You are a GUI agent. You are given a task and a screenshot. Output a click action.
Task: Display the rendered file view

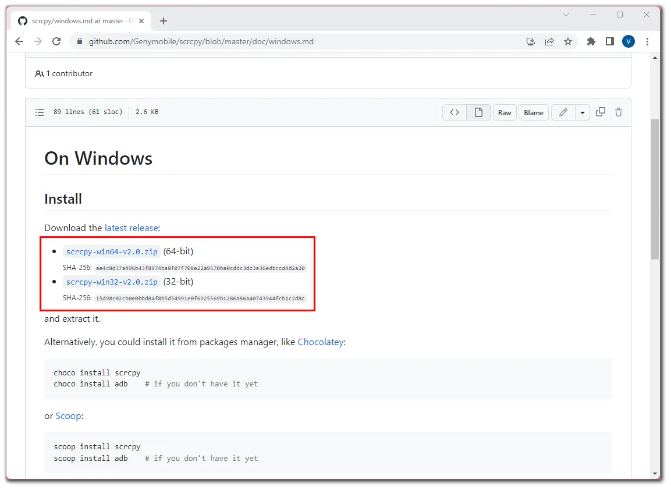point(478,112)
